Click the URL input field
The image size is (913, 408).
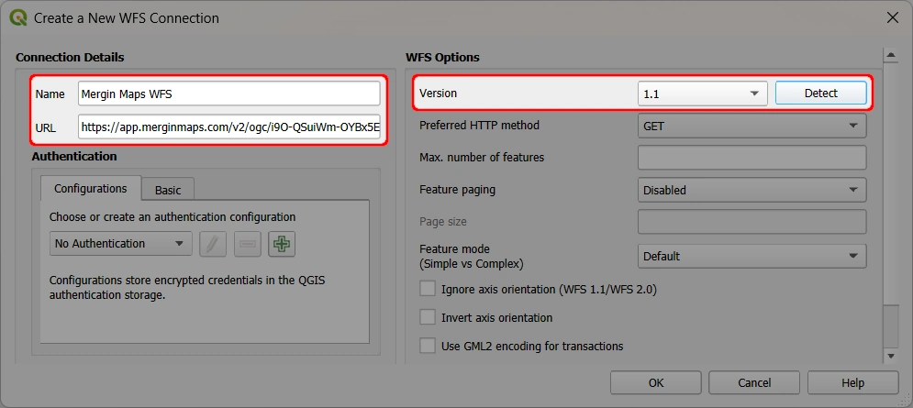228,127
